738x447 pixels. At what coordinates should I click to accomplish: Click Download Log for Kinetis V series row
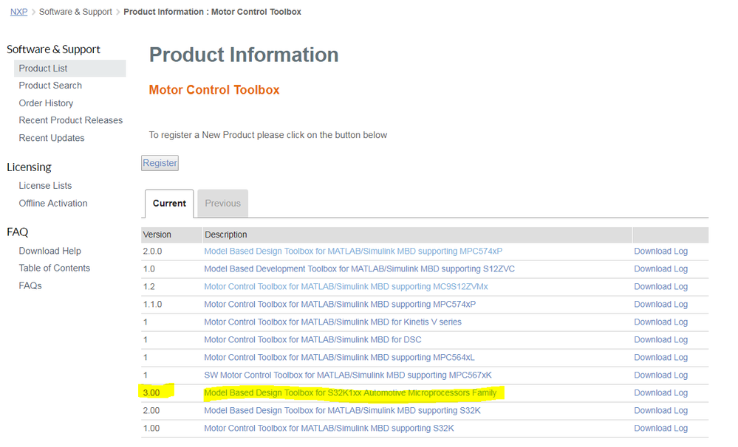click(661, 322)
